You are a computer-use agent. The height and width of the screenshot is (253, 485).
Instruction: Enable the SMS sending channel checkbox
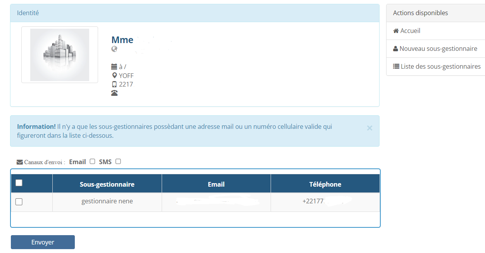[118, 161]
